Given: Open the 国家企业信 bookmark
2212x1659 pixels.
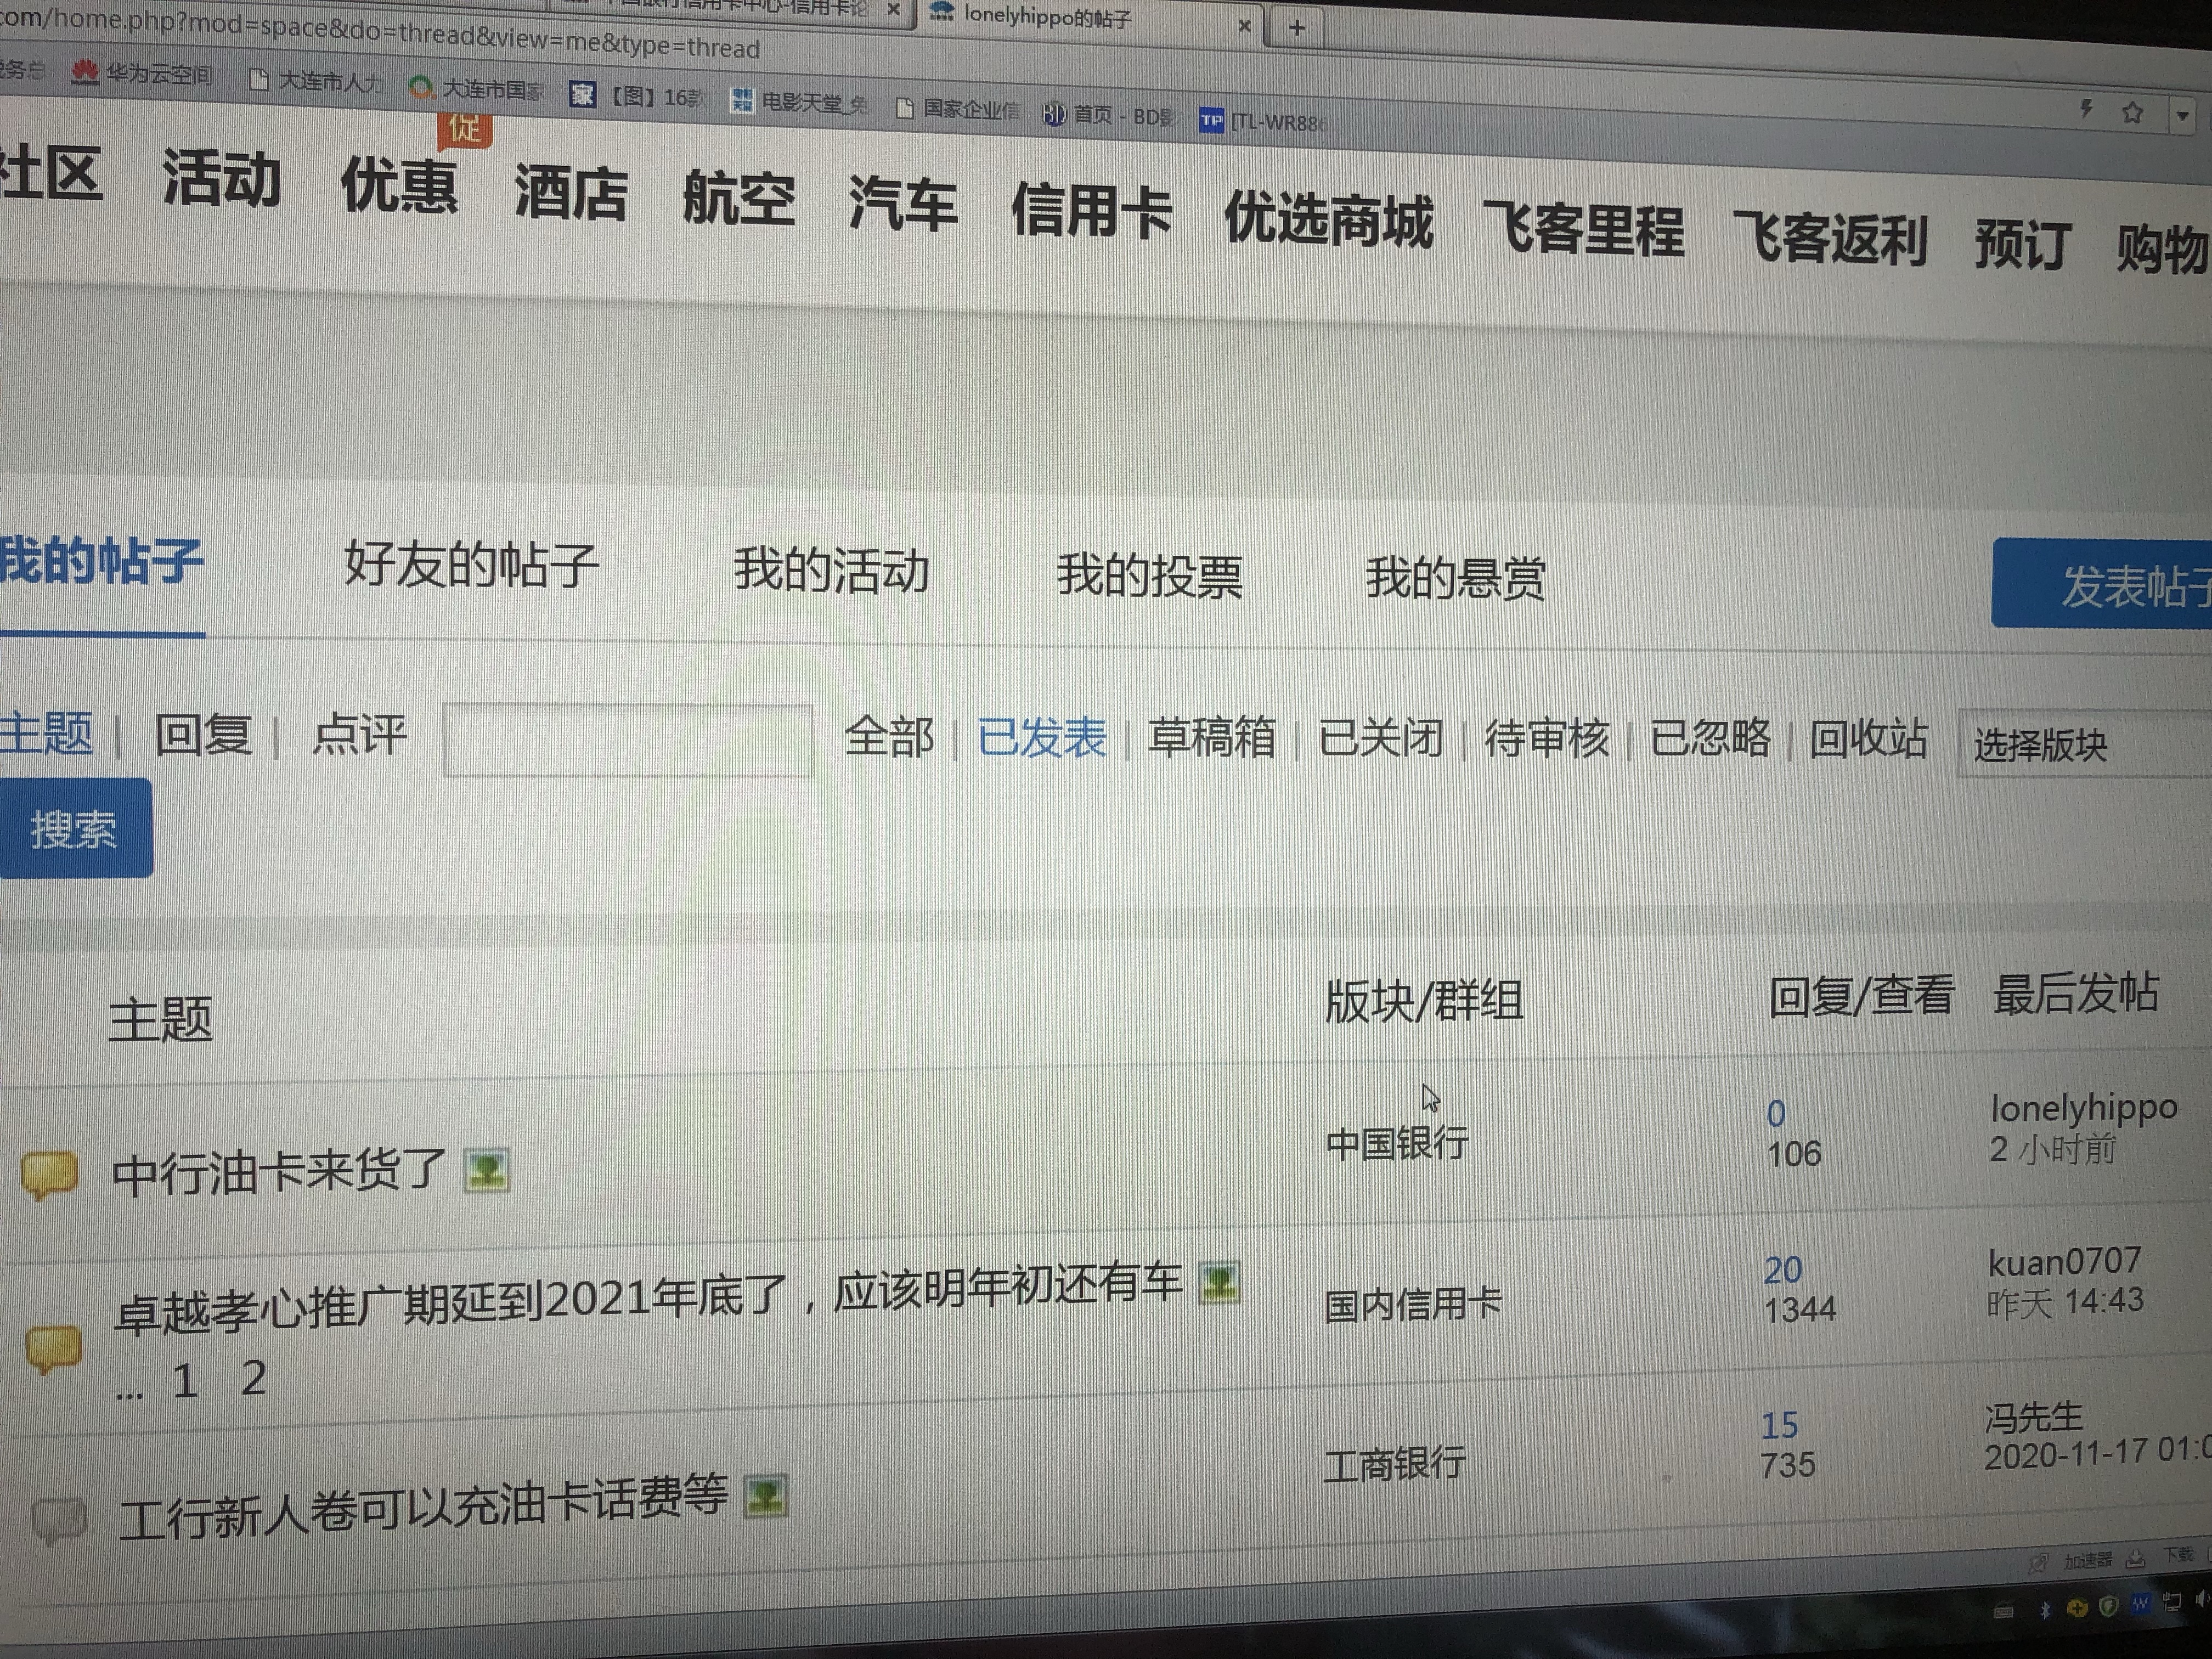Looking at the screenshot, I should 957,109.
